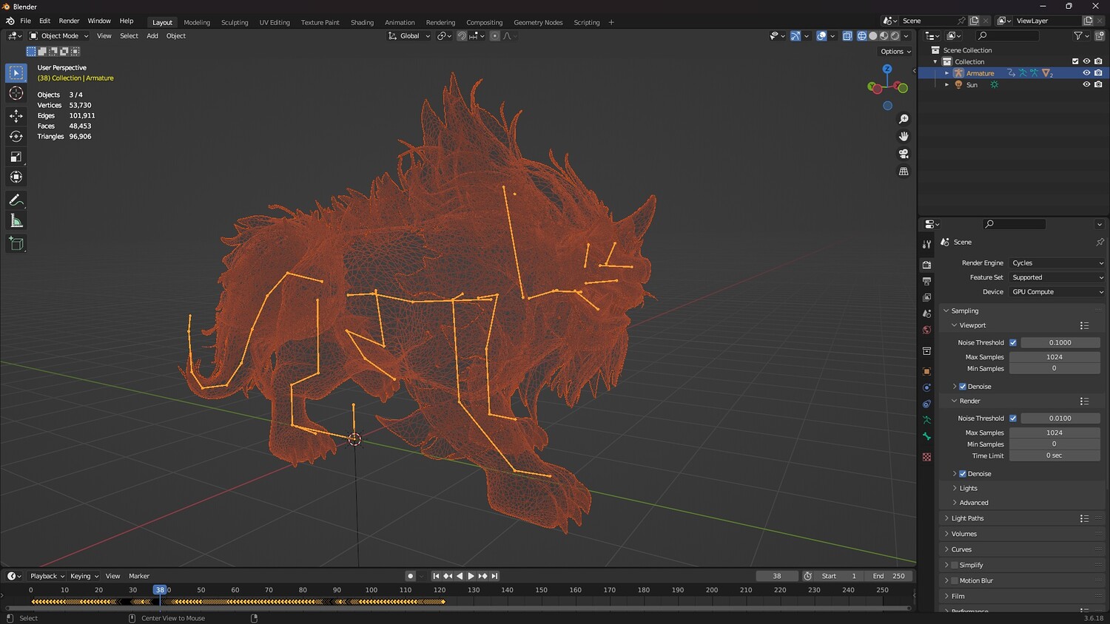Viewport: 1110px width, 624px height.
Task: Select the Add Cube tool
Action: [x=16, y=243]
